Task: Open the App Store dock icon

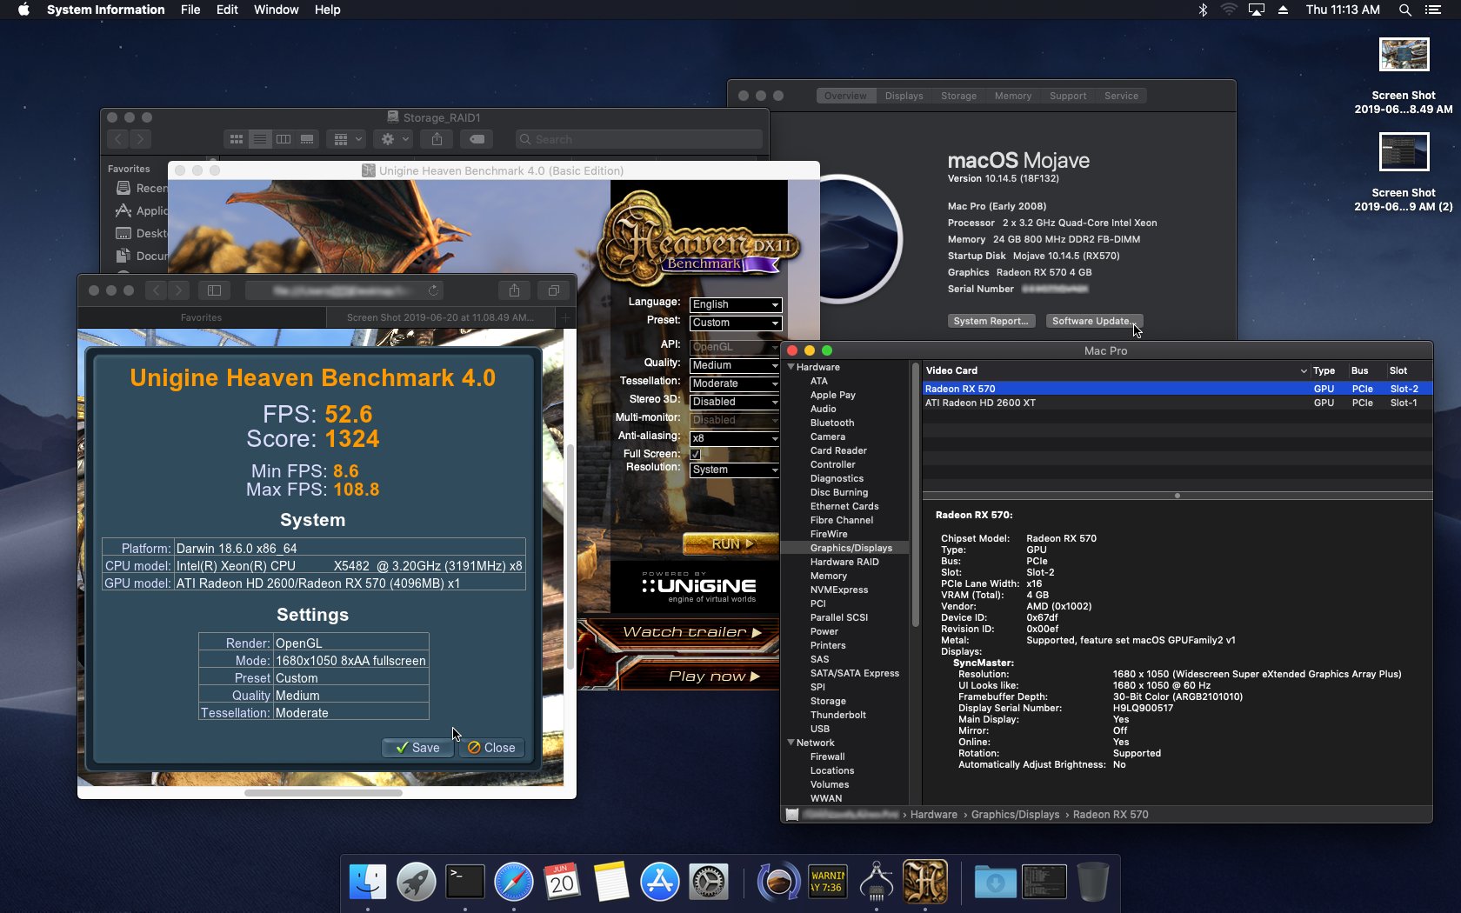Action: tap(660, 883)
